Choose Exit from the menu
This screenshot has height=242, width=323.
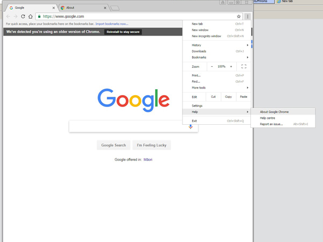click(x=216, y=121)
